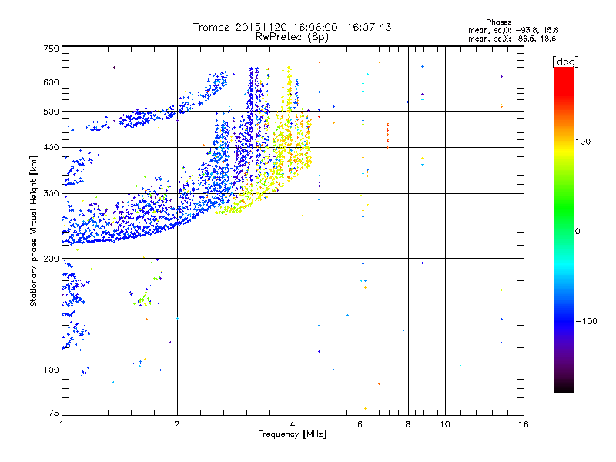Image resolution: width=616 pixels, height=462 pixels.
Task: Click the 500 tick on height axis
Action: tap(51, 111)
